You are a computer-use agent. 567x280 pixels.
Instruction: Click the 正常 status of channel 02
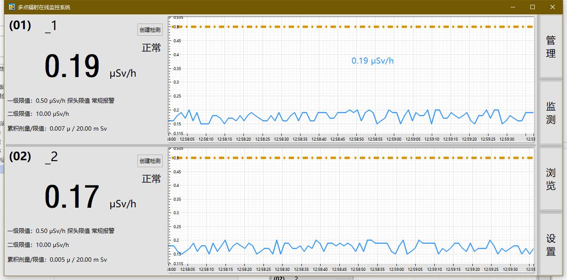coord(151,179)
